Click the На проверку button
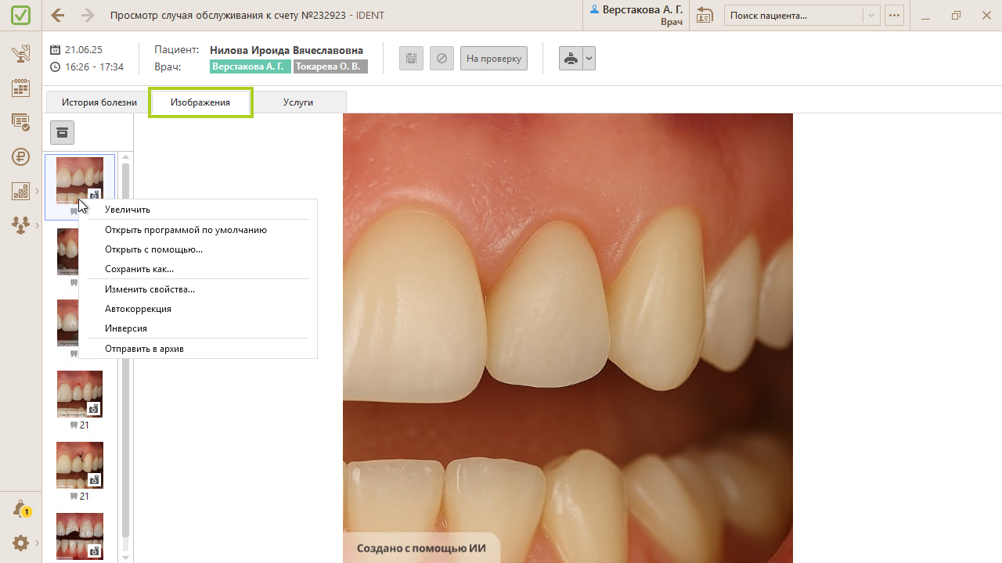 [493, 59]
